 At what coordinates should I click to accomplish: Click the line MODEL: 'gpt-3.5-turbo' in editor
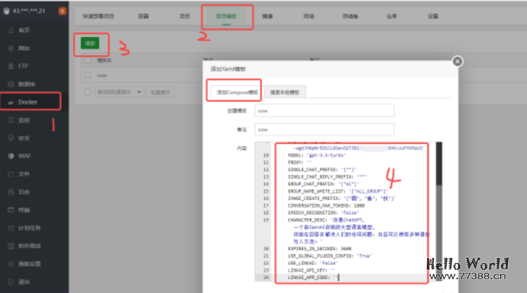click(316, 155)
